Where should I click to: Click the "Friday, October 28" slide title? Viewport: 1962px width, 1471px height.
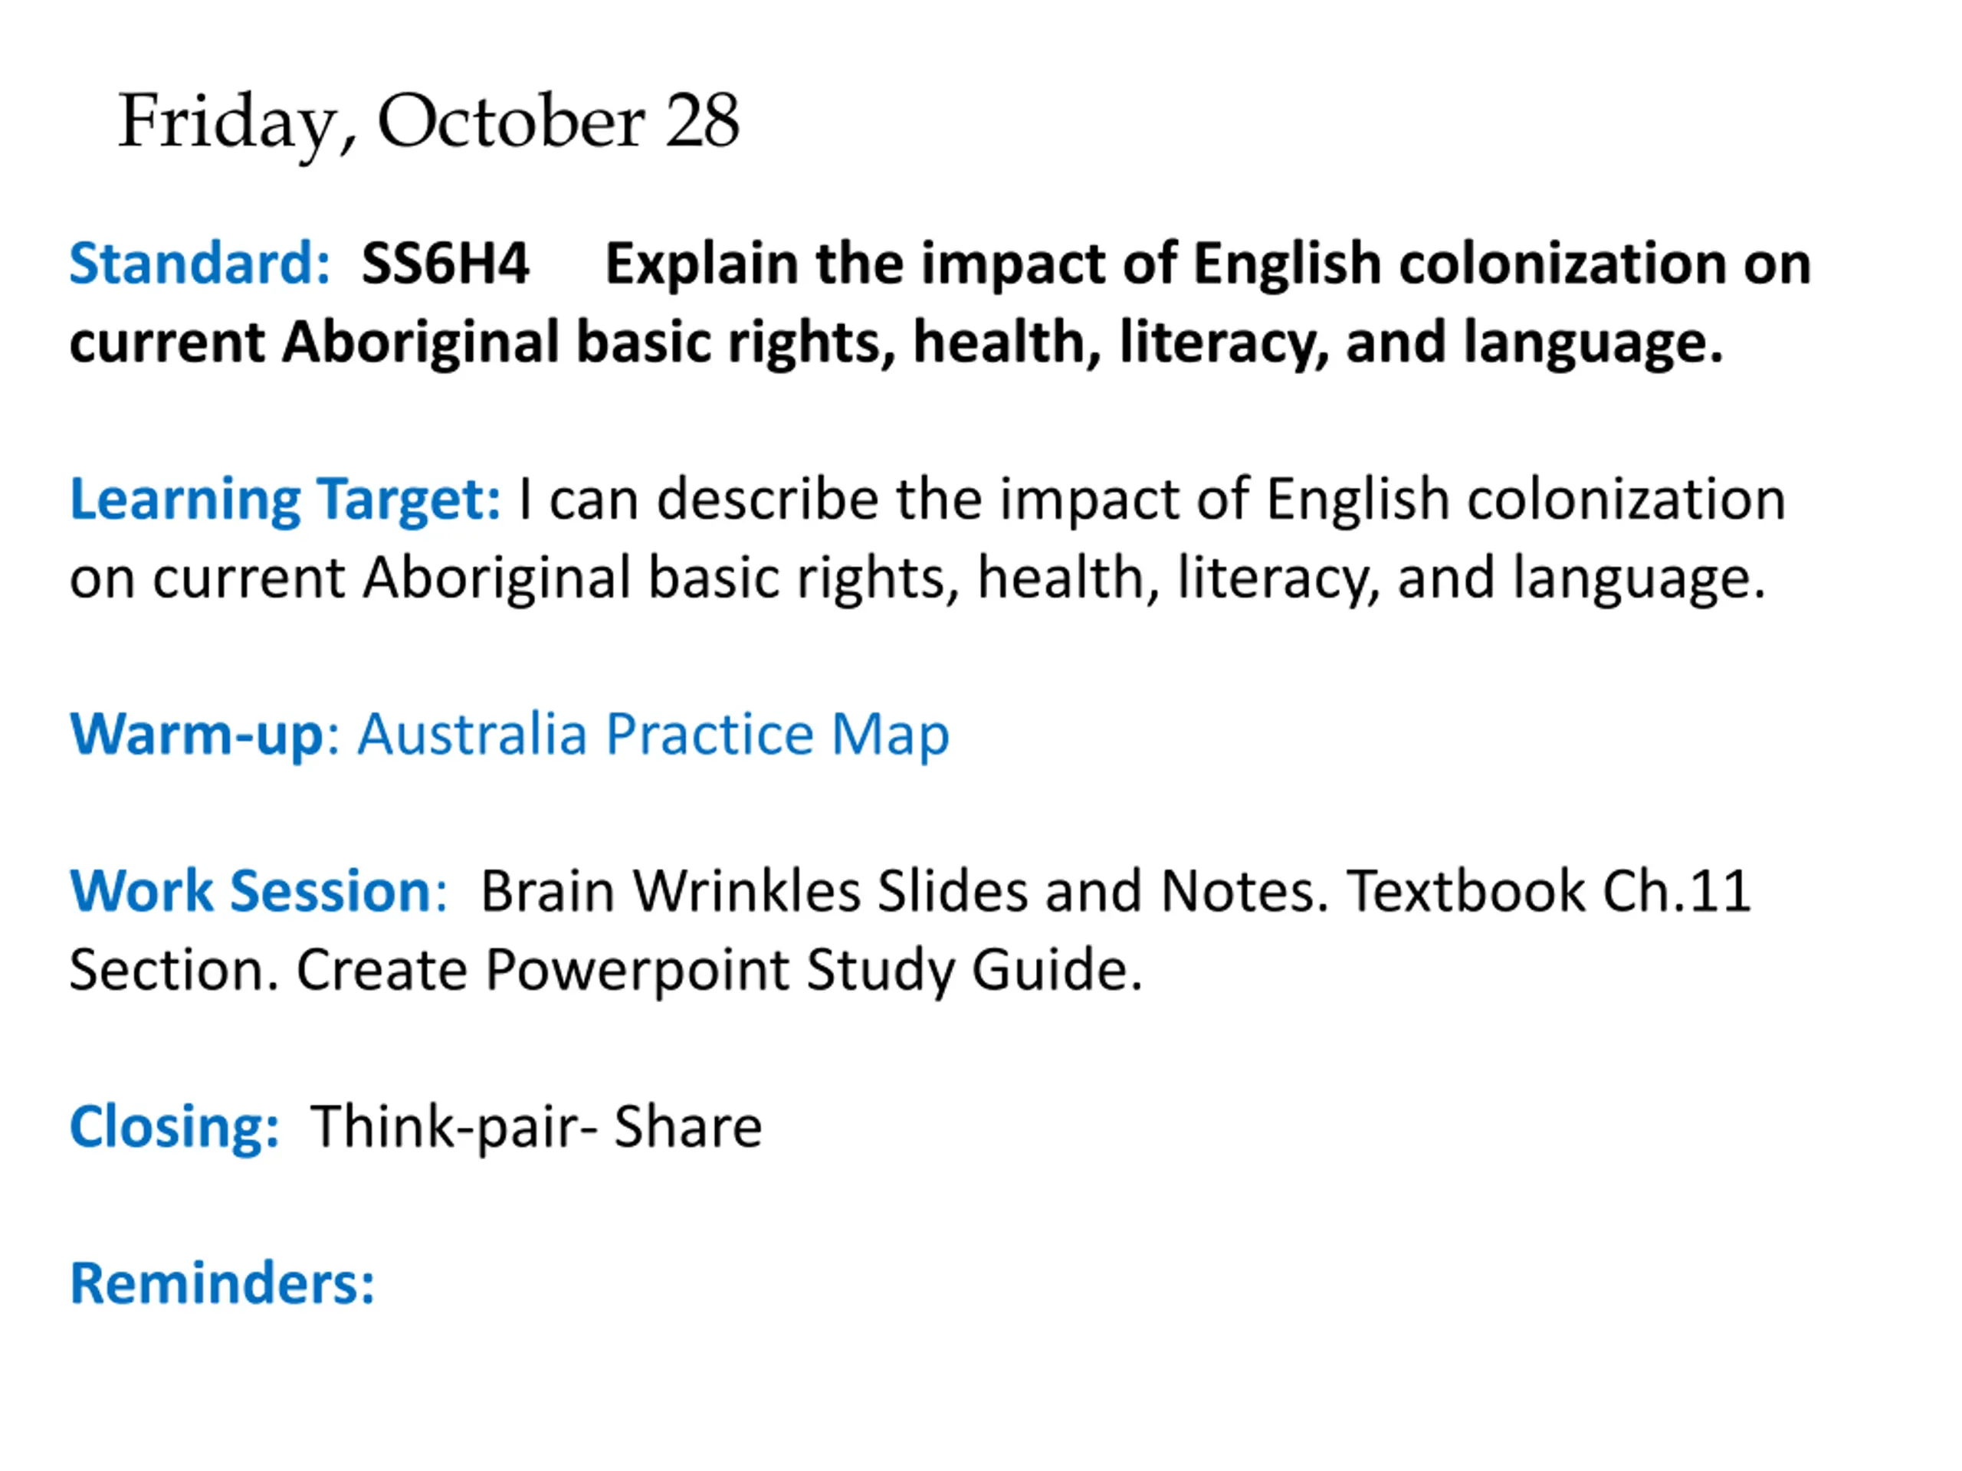[428, 122]
